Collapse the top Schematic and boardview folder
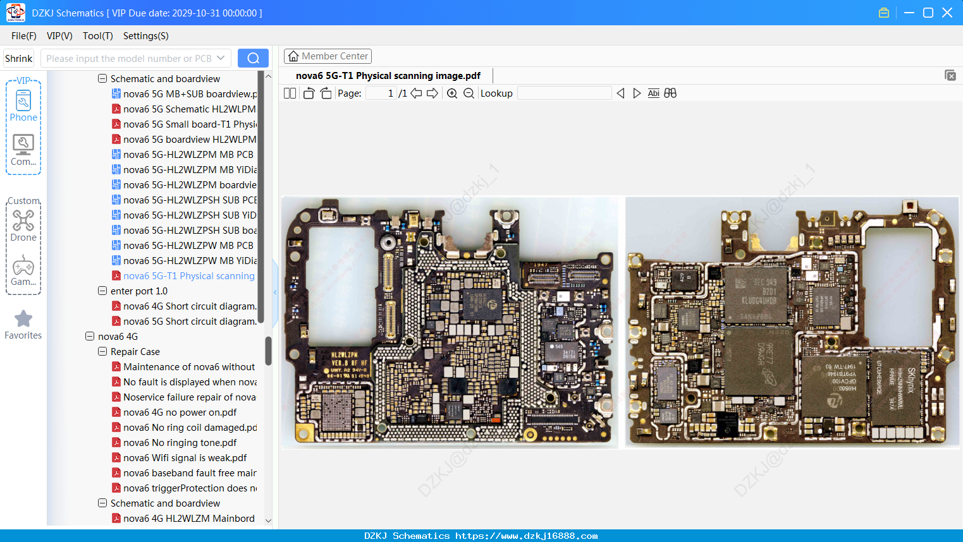 click(102, 79)
